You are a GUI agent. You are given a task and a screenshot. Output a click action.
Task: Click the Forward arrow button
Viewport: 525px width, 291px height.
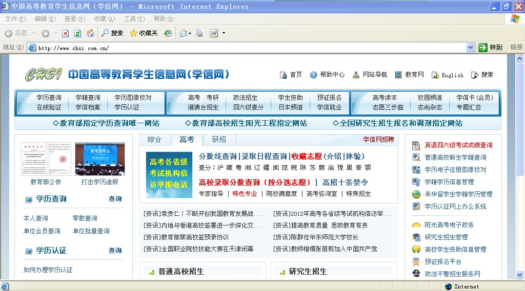(x=45, y=33)
